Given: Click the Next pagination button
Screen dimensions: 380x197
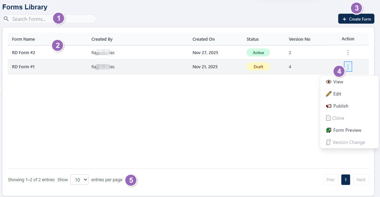Looking at the screenshot, I should pos(360,180).
